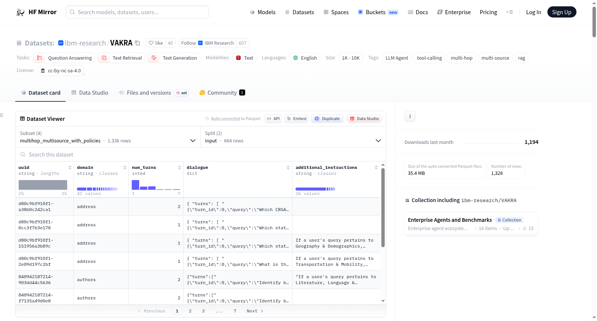Click the like count 40

tap(171, 43)
